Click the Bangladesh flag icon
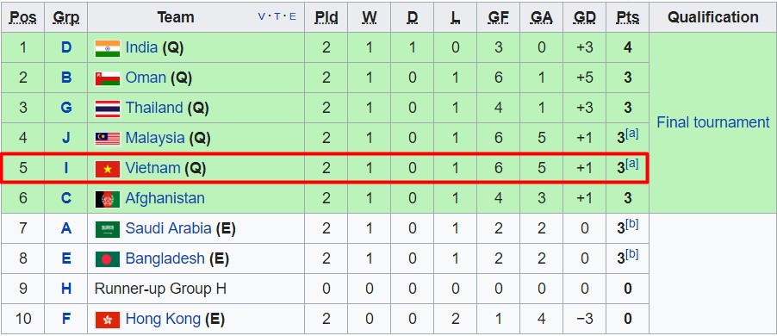 click(x=108, y=259)
